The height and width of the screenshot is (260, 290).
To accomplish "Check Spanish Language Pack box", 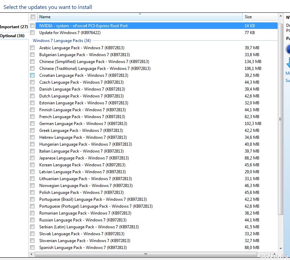I will (x=32, y=248).
